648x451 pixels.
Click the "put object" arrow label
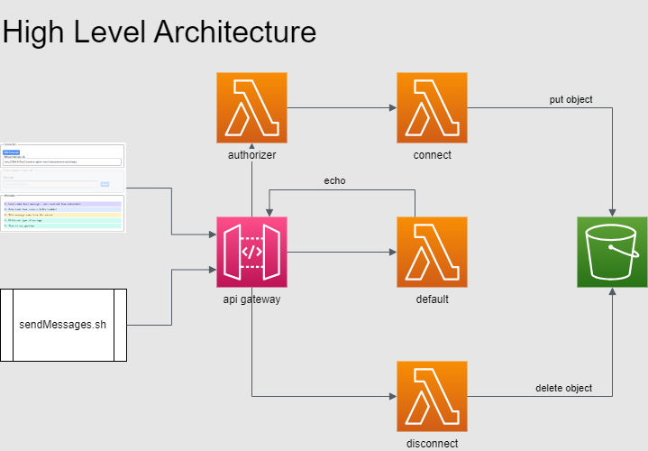click(x=570, y=99)
